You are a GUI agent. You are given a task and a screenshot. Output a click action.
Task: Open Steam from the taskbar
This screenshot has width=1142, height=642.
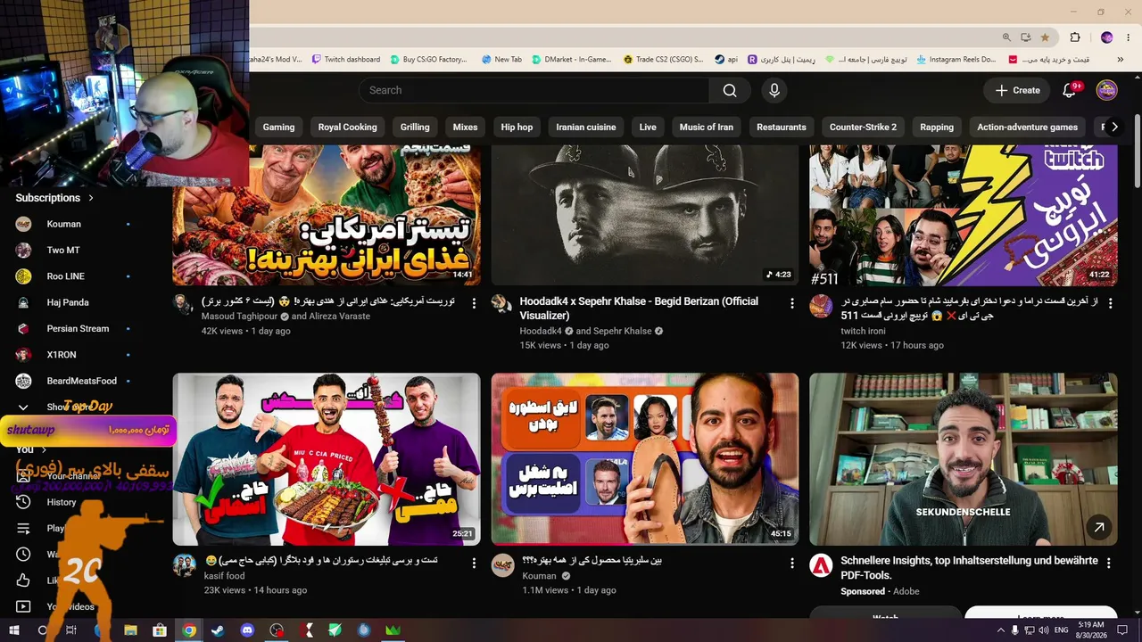point(218,630)
